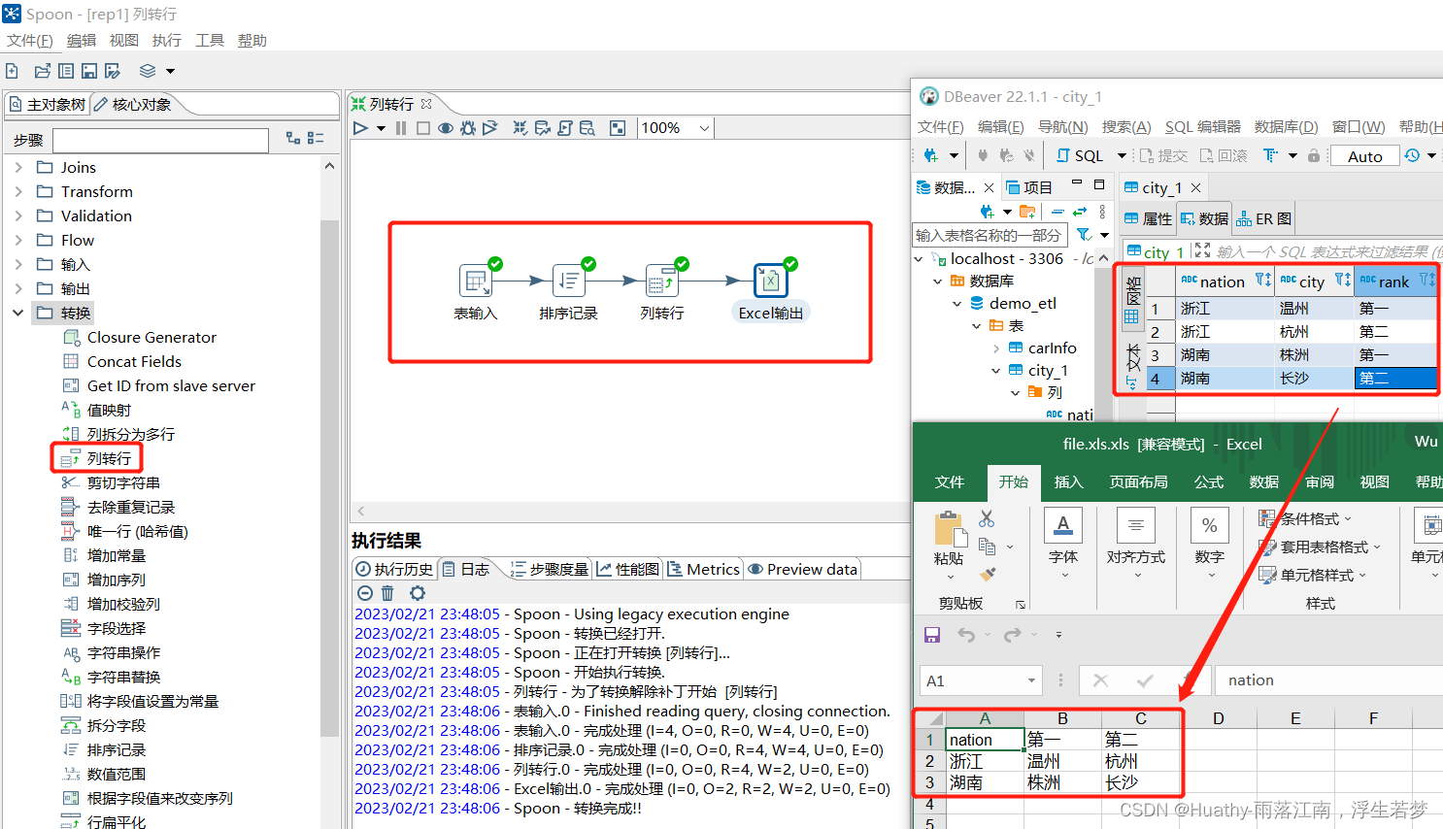Click the Excel Name Box showing A1
This screenshot has height=829, width=1443.
tap(981, 681)
